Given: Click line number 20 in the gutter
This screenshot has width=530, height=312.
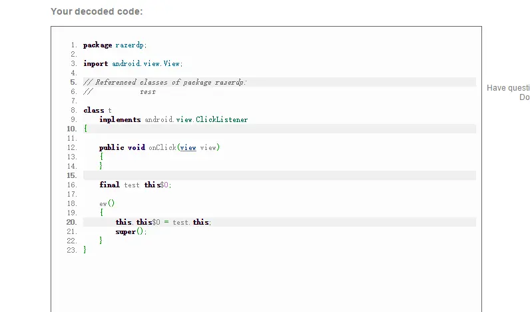Looking at the screenshot, I should click(72, 222).
